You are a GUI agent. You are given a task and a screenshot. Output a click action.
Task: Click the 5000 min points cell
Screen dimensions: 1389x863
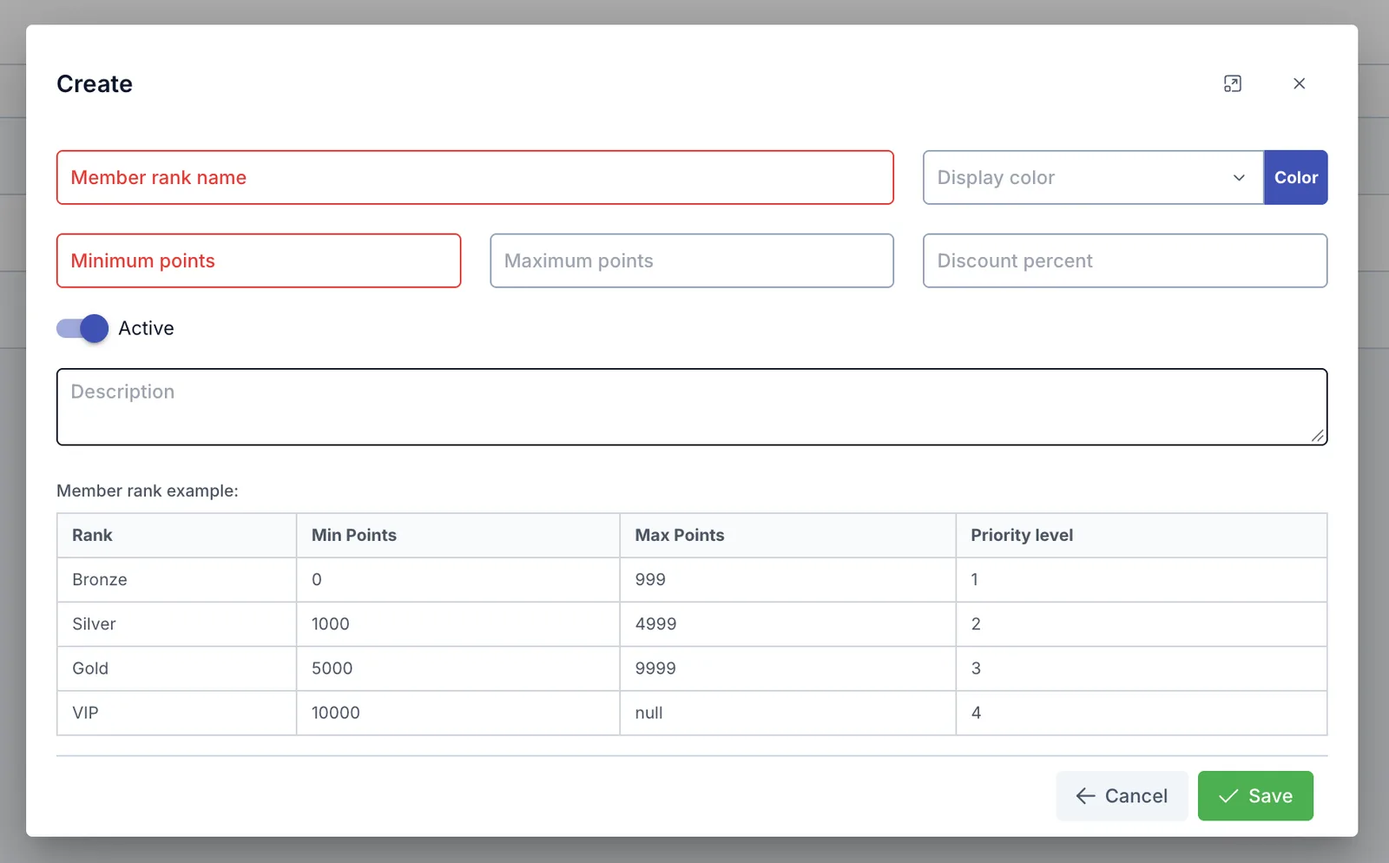[458, 669]
